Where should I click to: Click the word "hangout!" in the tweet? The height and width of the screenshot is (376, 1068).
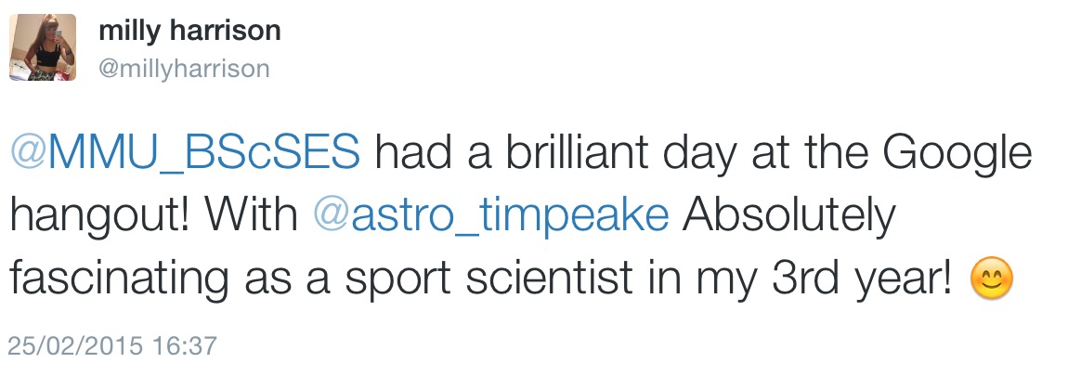(x=99, y=216)
